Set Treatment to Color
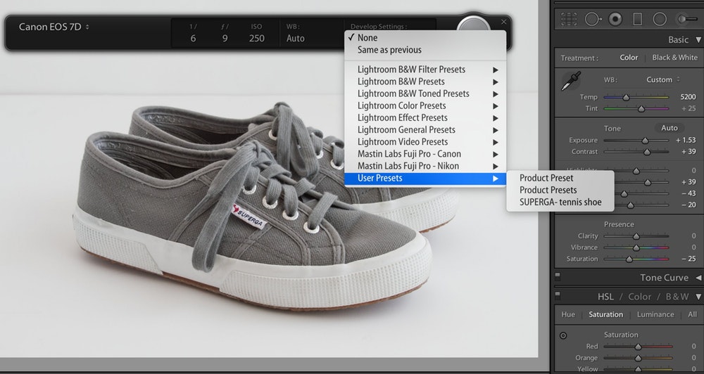704x374 pixels. pyautogui.click(x=629, y=58)
